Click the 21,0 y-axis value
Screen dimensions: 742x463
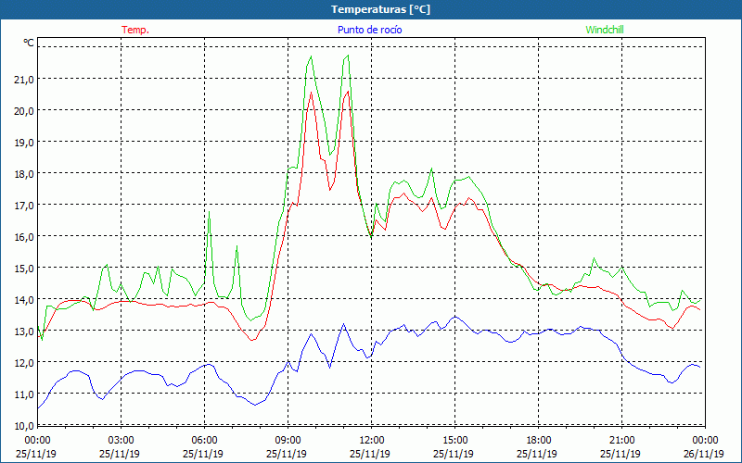click(x=24, y=80)
